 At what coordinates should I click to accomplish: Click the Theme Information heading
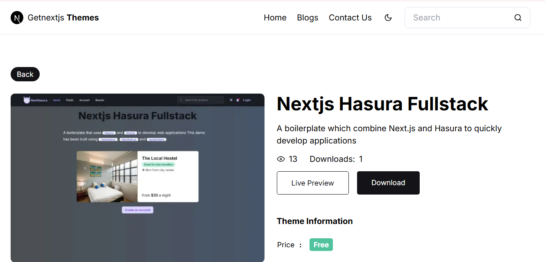(x=314, y=221)
